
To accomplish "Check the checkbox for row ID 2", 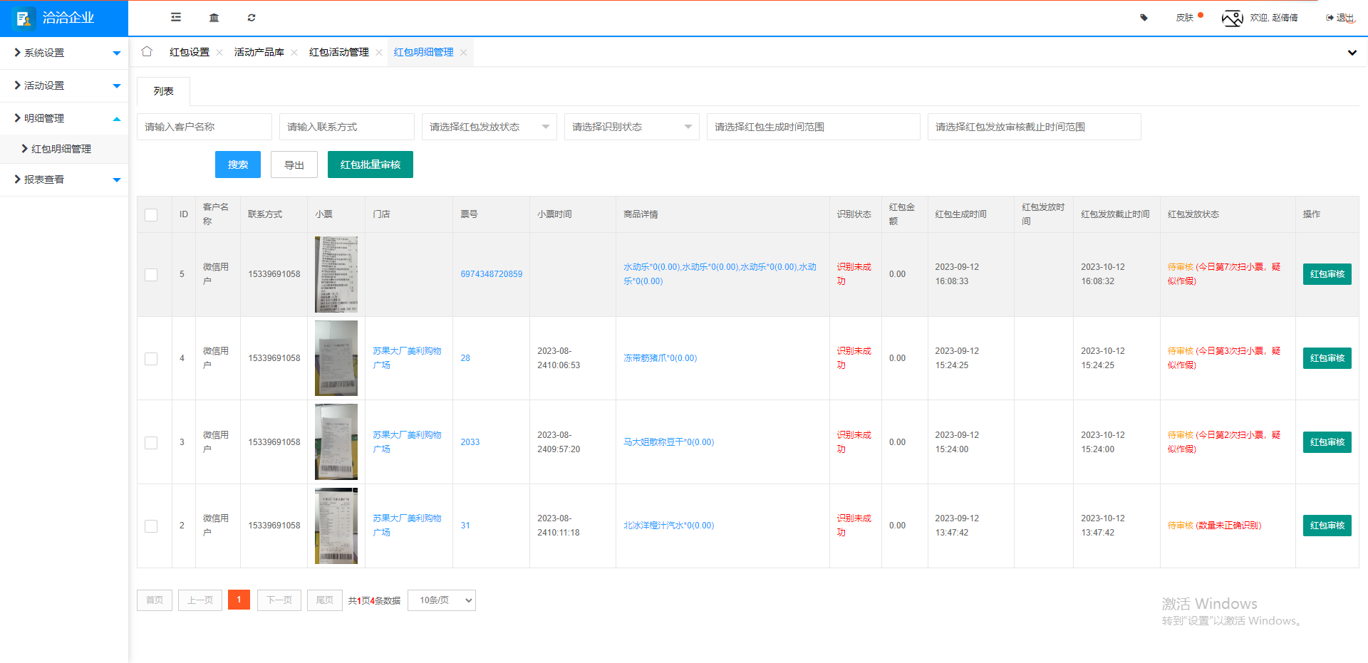I will [150, 526].
